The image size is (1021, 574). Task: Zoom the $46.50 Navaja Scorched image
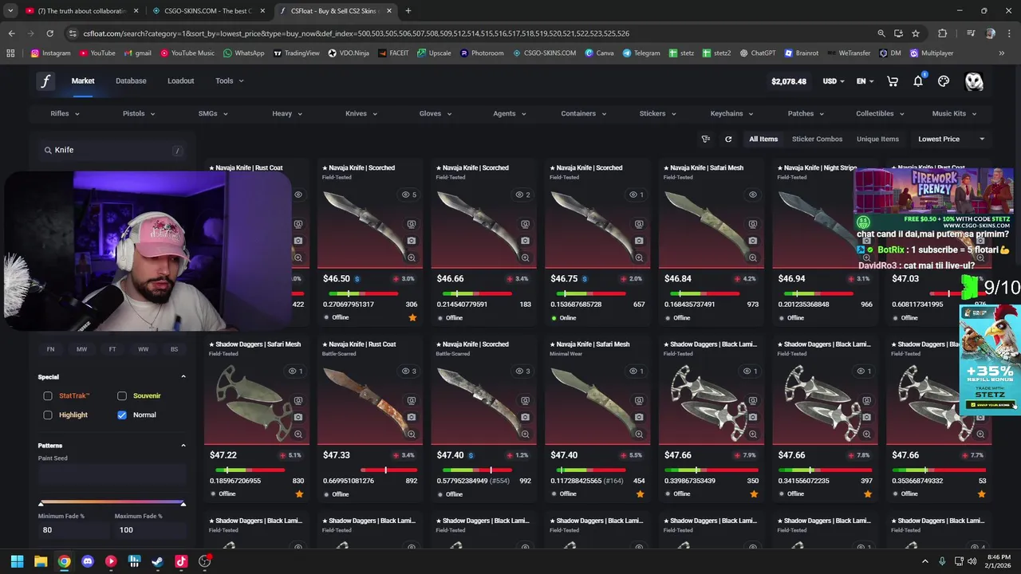pos(412,258)
